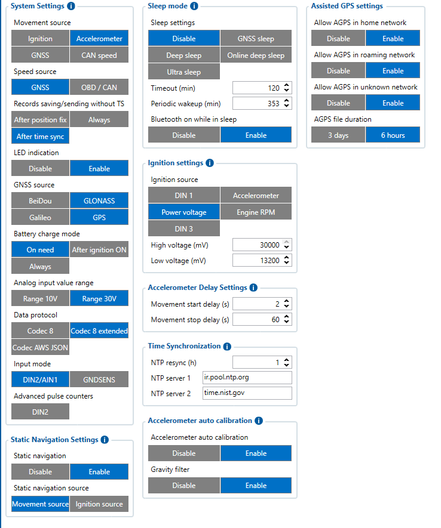Choose Codec 8 data protocol
The image size is (441, 528).
pyautogui.click(x=40, y=331)
